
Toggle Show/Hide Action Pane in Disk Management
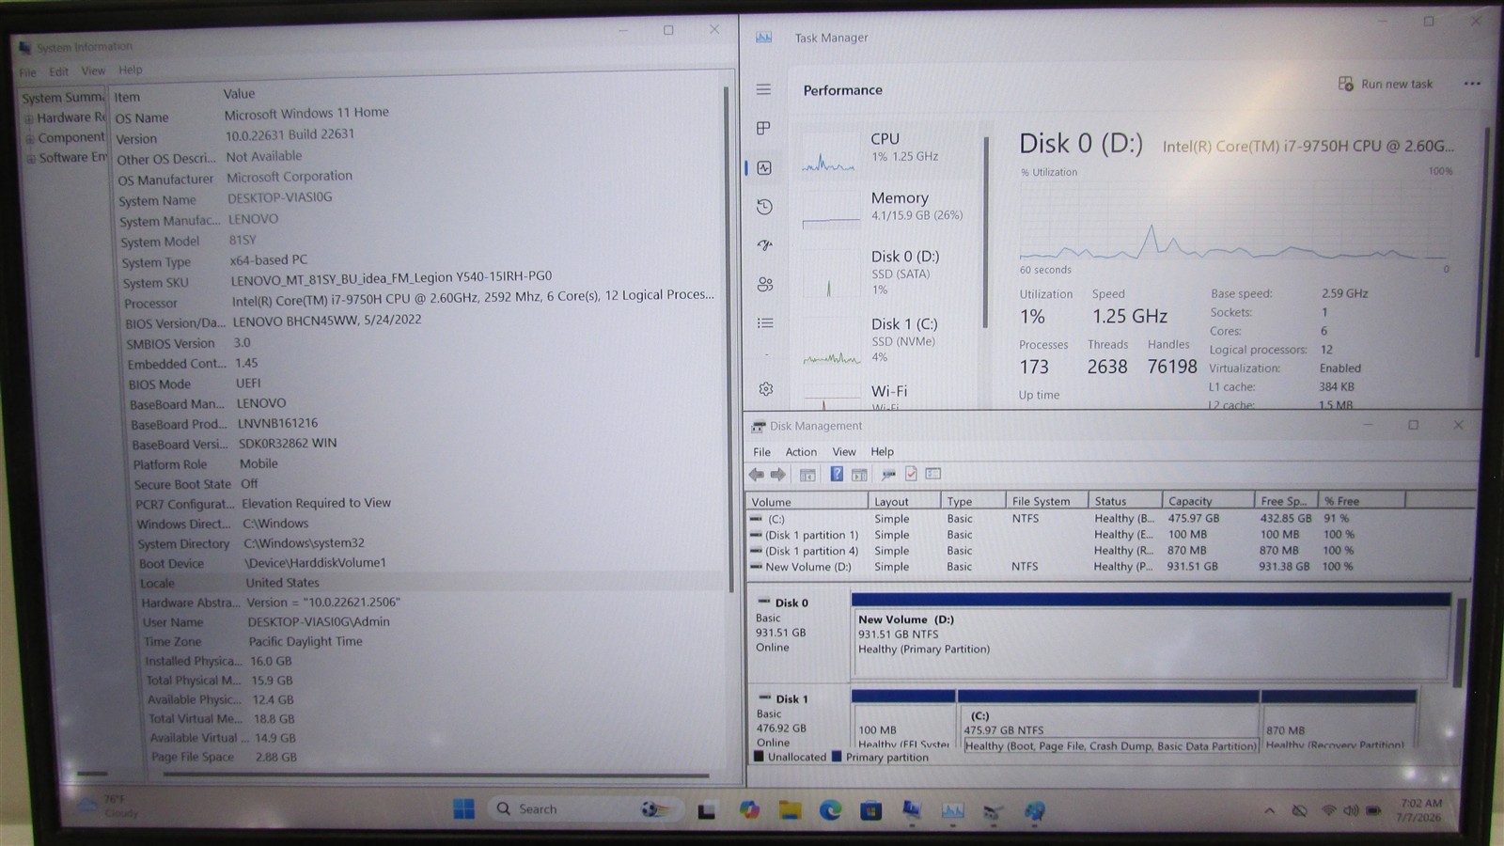coord(859,475)
